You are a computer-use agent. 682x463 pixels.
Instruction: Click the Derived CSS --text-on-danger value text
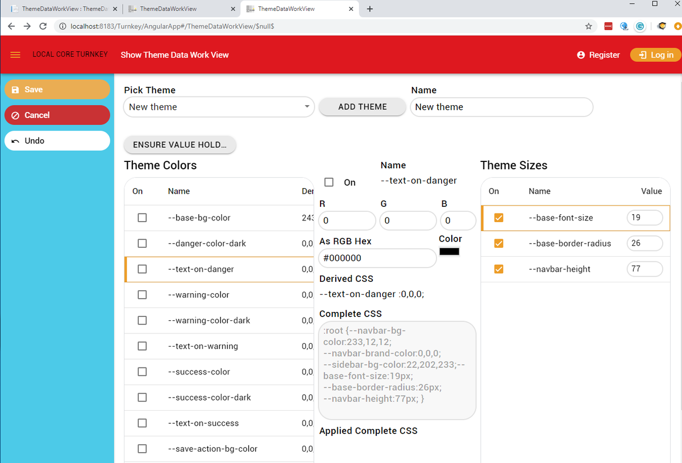pyautogui.click(x=372, y=294)
